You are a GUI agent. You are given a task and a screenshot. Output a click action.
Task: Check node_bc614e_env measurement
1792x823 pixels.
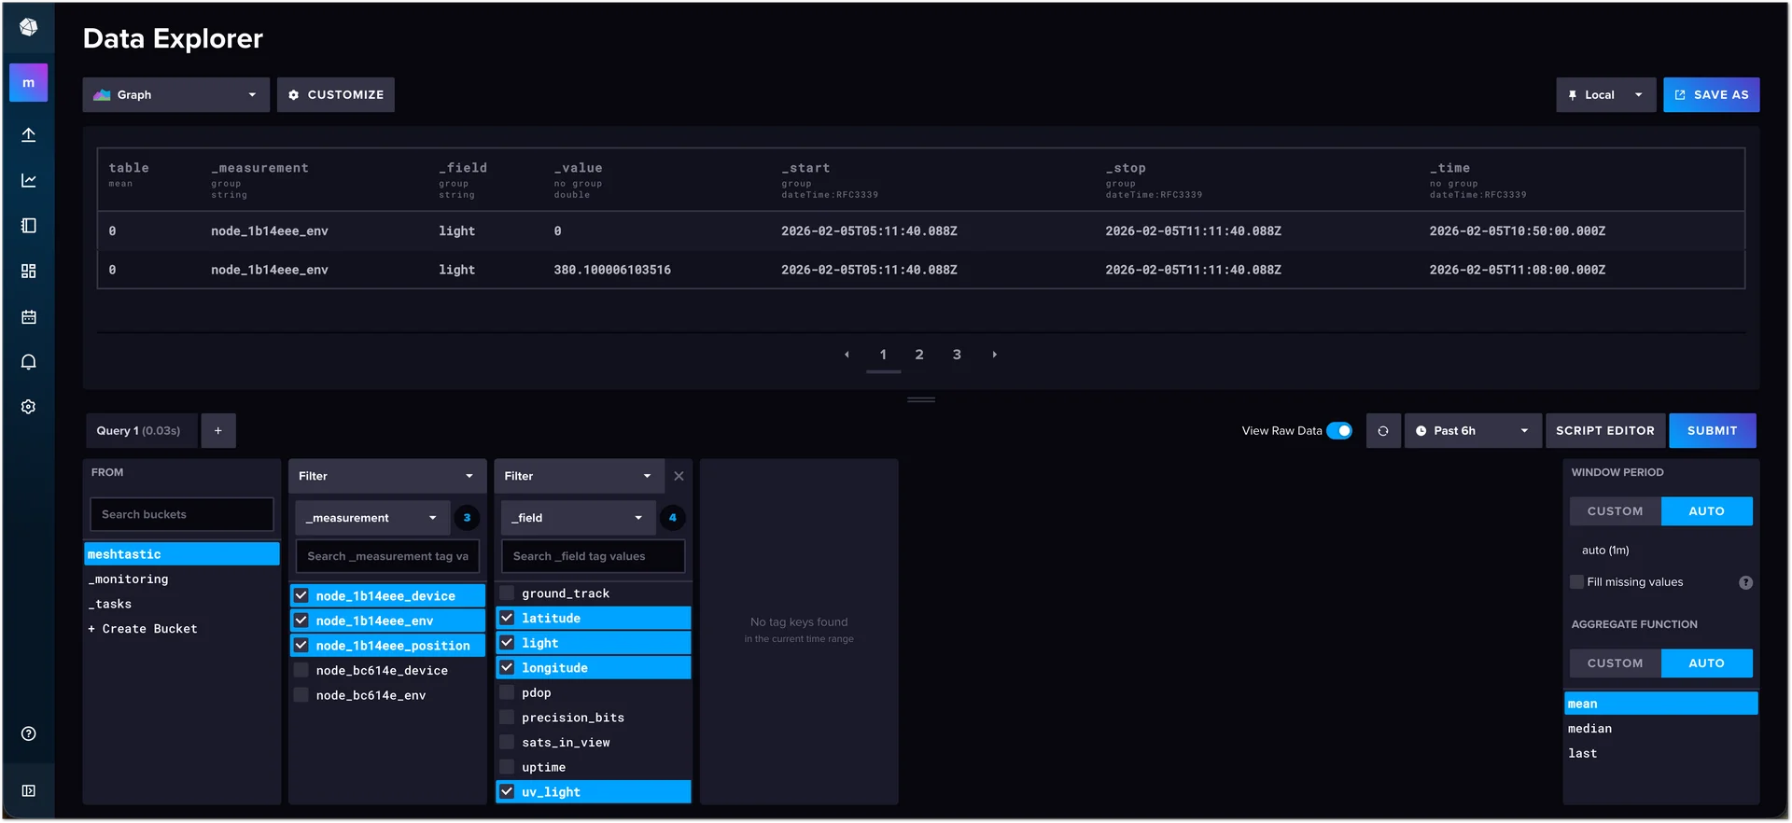pyautogui.click(x=301, y=695)
